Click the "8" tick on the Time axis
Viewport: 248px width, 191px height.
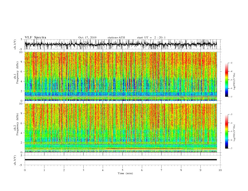(x=181, y=170)
